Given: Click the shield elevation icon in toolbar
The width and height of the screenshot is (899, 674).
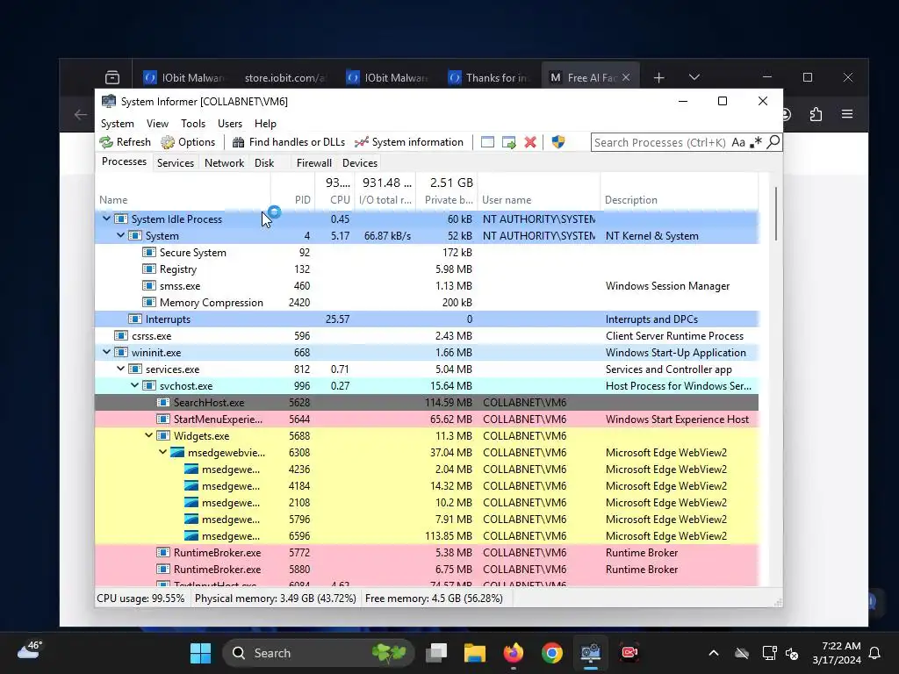Looking at the screenshot, I should pos(557,142).
